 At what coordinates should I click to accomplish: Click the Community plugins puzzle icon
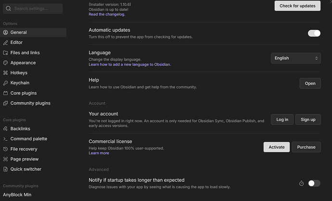[6, 103]
